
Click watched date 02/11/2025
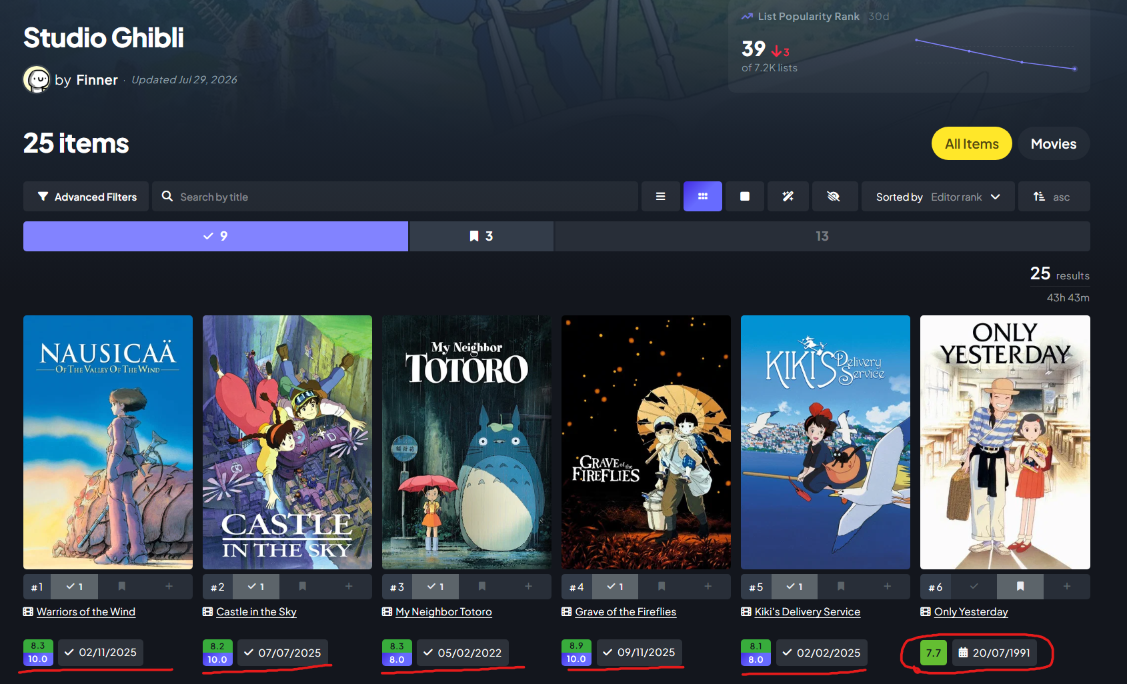coord(101,653)
